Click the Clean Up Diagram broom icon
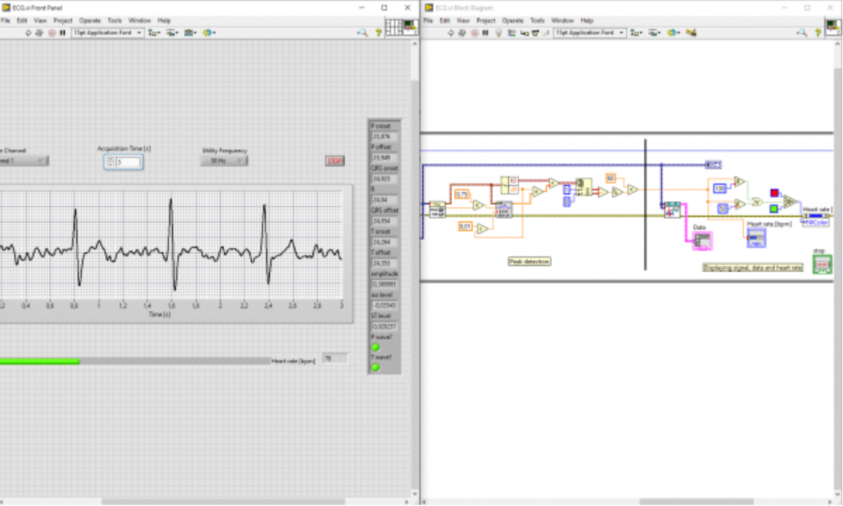Viewport: 843px width, 506px height. [x=692, y=33]
